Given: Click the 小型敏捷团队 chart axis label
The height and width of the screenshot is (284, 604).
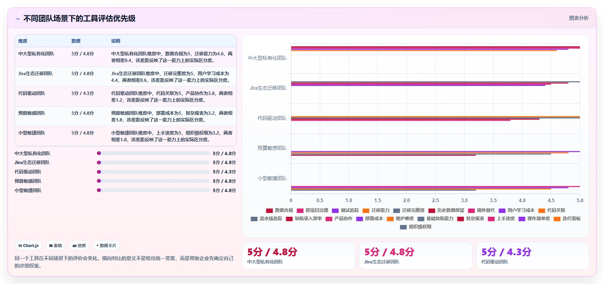Looking at the screenshot, I should tap(272, 179).
